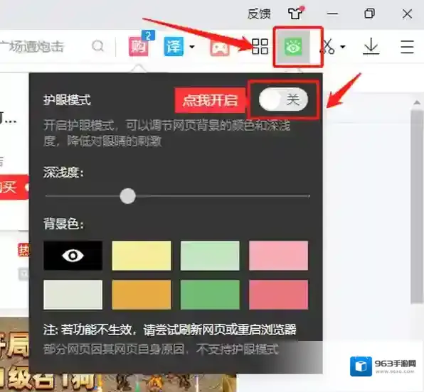Click the scrollbar up arrow

(417, 102)
